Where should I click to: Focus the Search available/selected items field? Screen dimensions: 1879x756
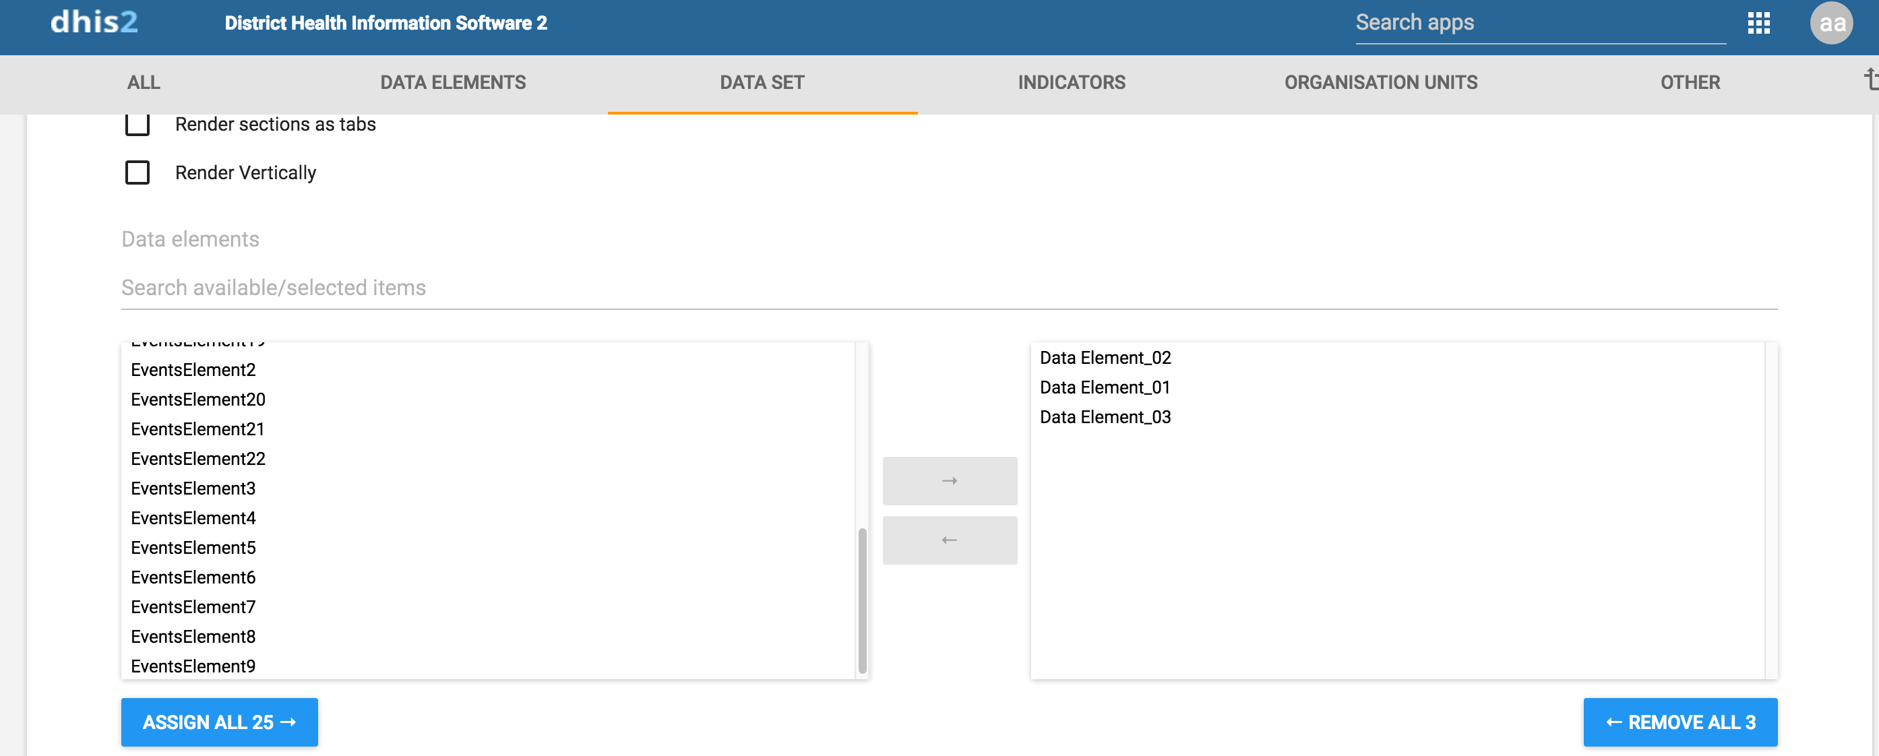(948, 288)
